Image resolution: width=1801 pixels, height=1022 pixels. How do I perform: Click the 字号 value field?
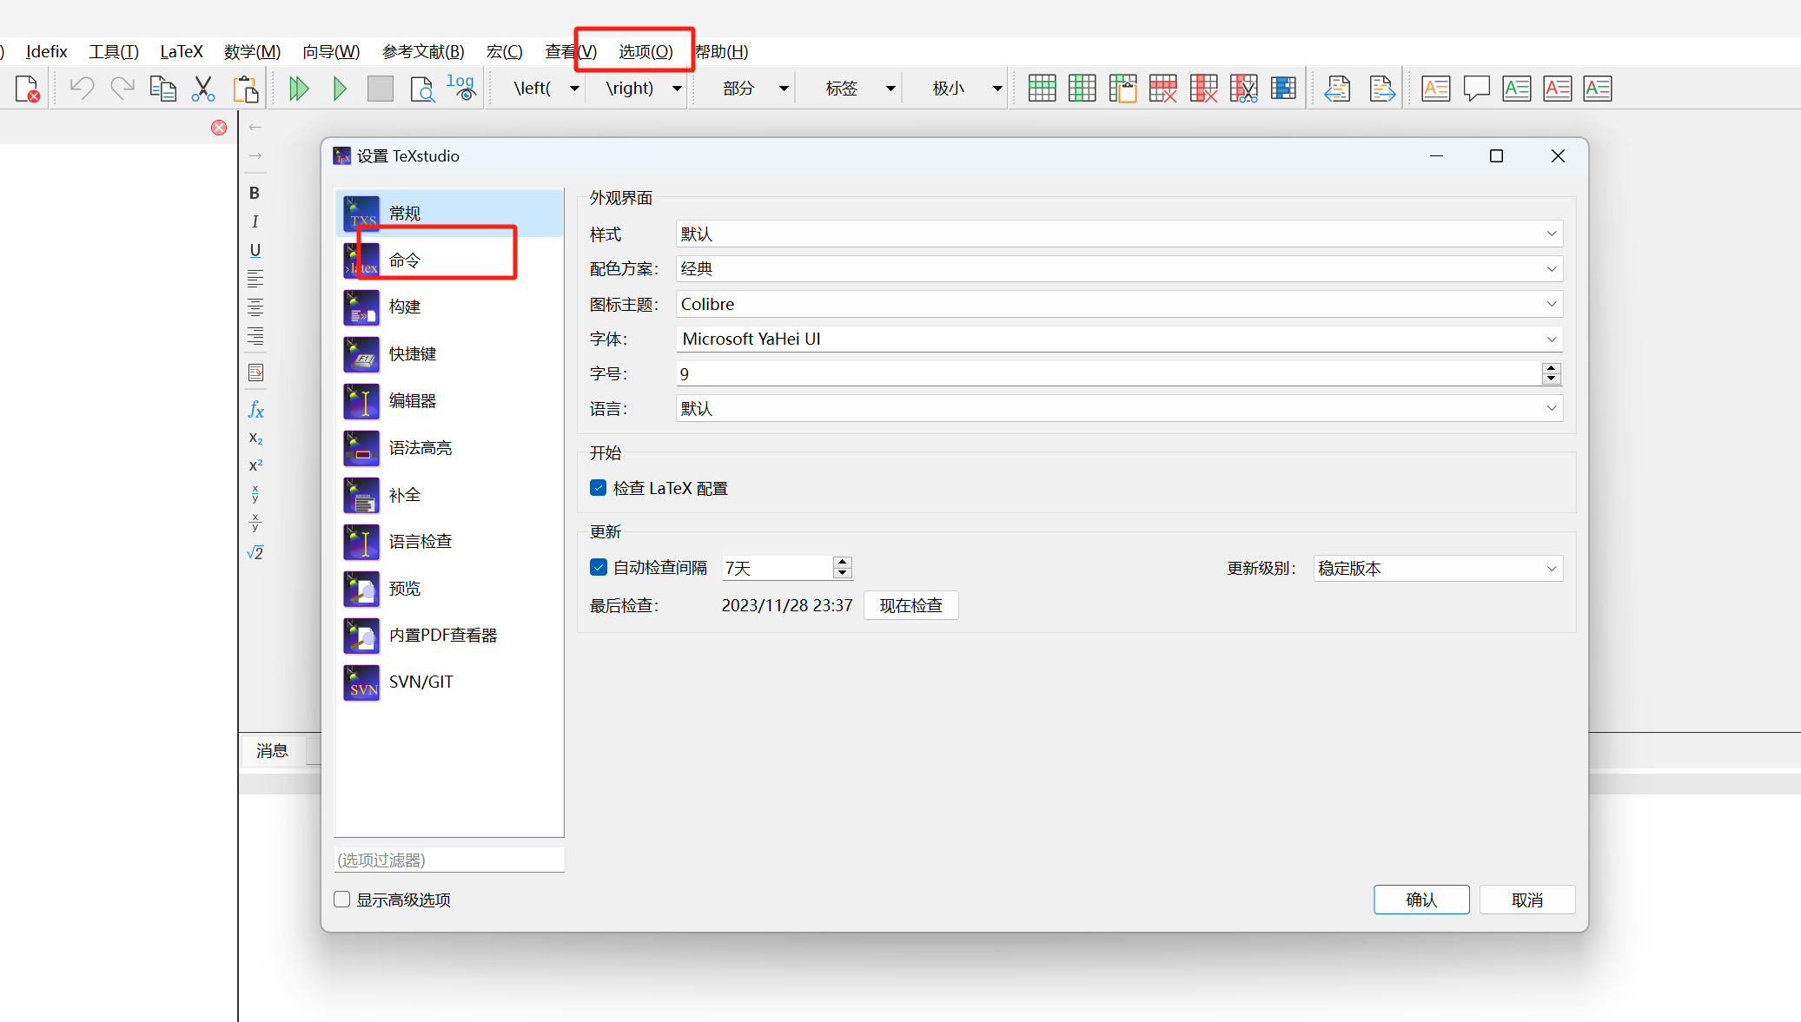tap(1109, 373)
